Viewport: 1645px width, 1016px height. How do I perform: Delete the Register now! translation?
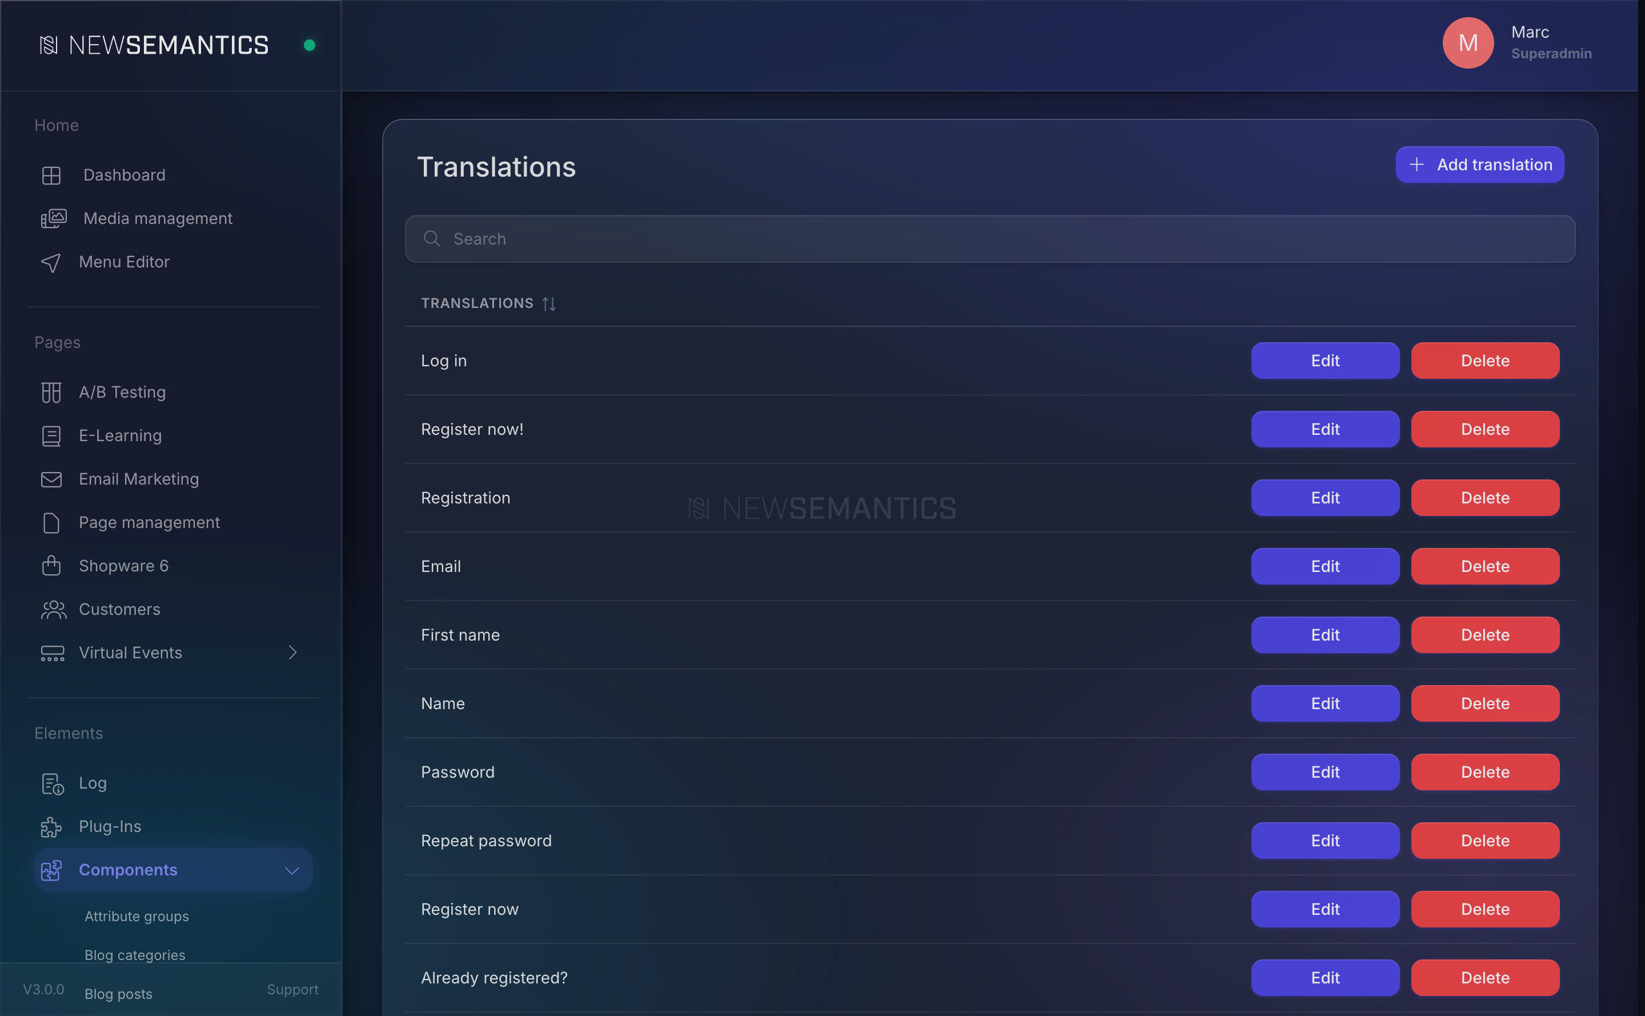[1485, 429]
